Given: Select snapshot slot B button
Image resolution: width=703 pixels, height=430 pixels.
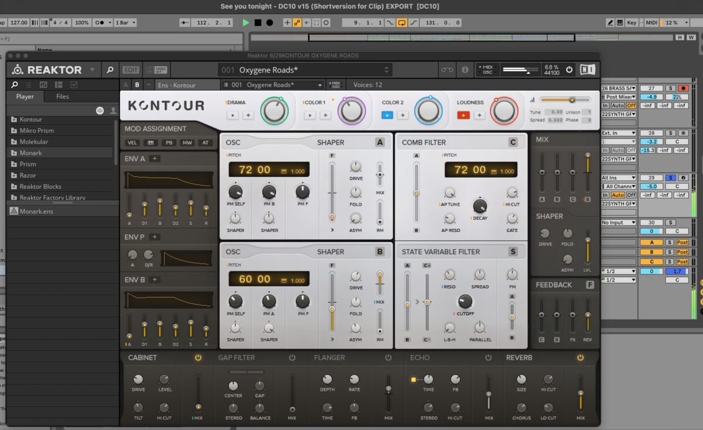Looking at the screenshot, I should pos(136,85).
